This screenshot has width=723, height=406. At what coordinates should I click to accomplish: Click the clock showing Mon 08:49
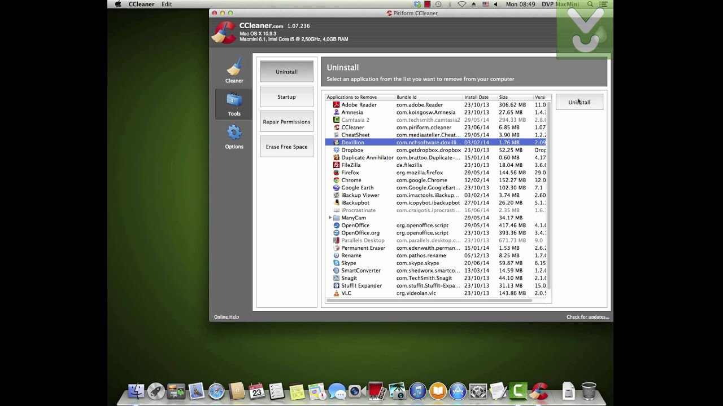point(520,4)
